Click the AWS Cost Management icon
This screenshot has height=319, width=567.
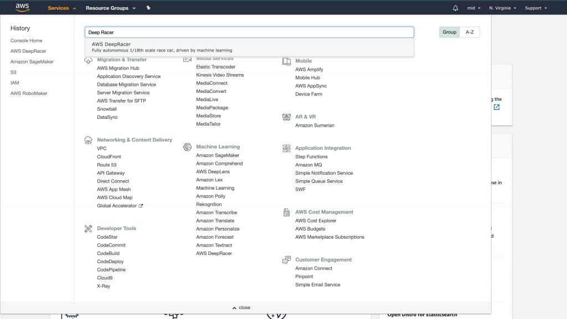[x=286, y=212]
